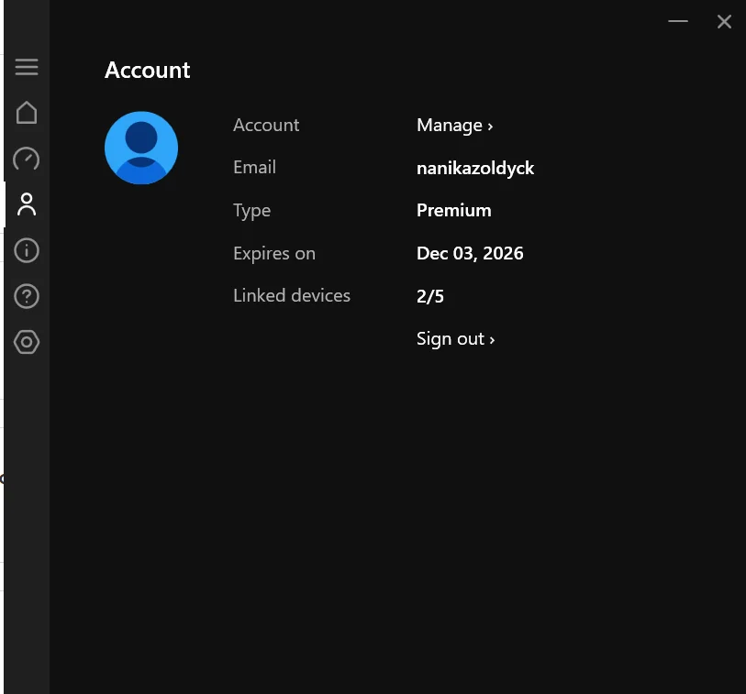Open the speed gauge sidebar icon
The image size is (746, 694).
[x=27, y=159]
